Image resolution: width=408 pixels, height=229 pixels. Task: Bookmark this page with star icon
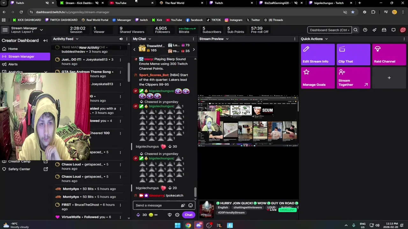pos(353,12)
